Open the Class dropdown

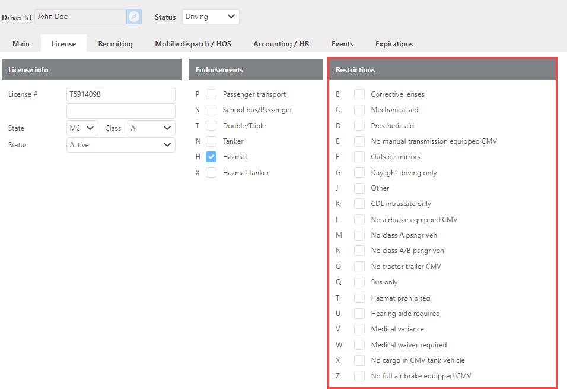click(x=151, y=128)
